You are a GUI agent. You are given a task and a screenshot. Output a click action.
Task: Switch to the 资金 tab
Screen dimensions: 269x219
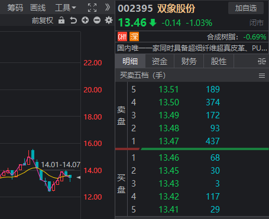click(160, 61)
